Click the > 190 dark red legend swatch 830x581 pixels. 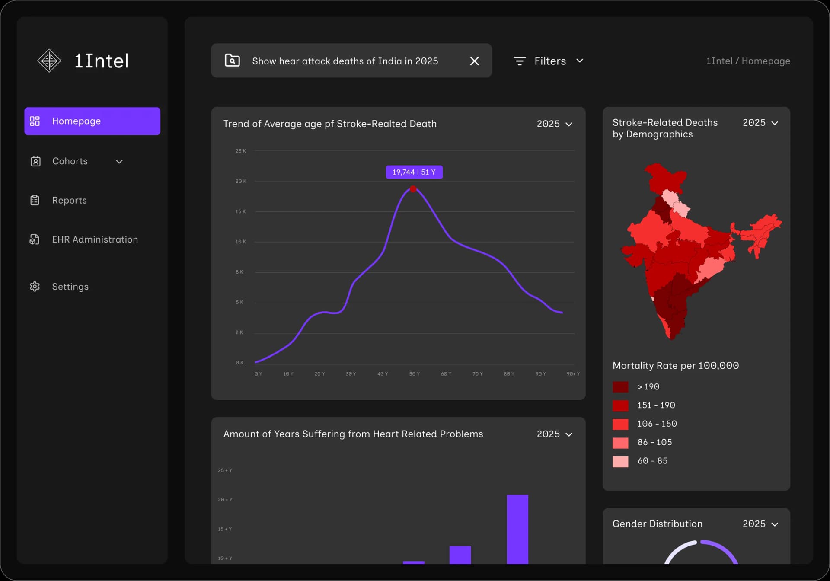coord(620,387)
